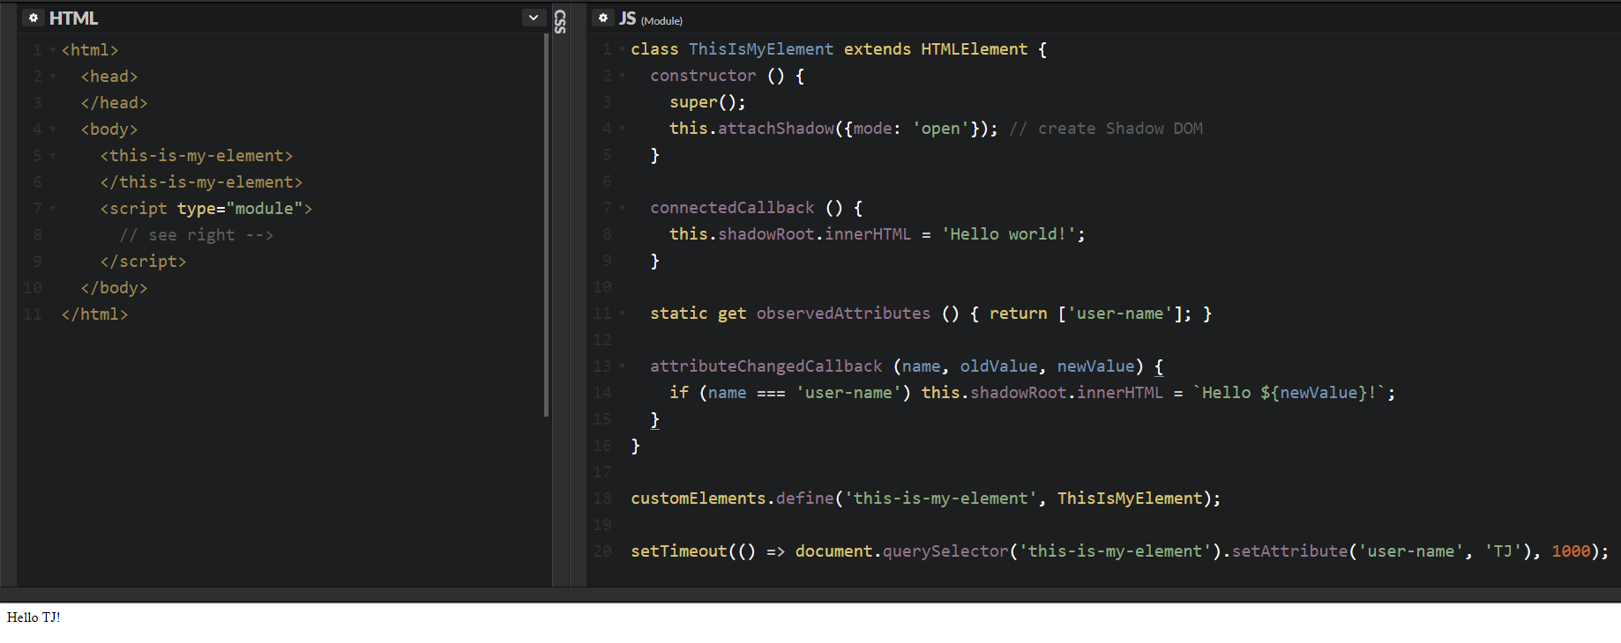This screenshot has width=1621, height=643.
Task: Click the 'Hello TJ!' output text
Action: click(x=34, y=617)
